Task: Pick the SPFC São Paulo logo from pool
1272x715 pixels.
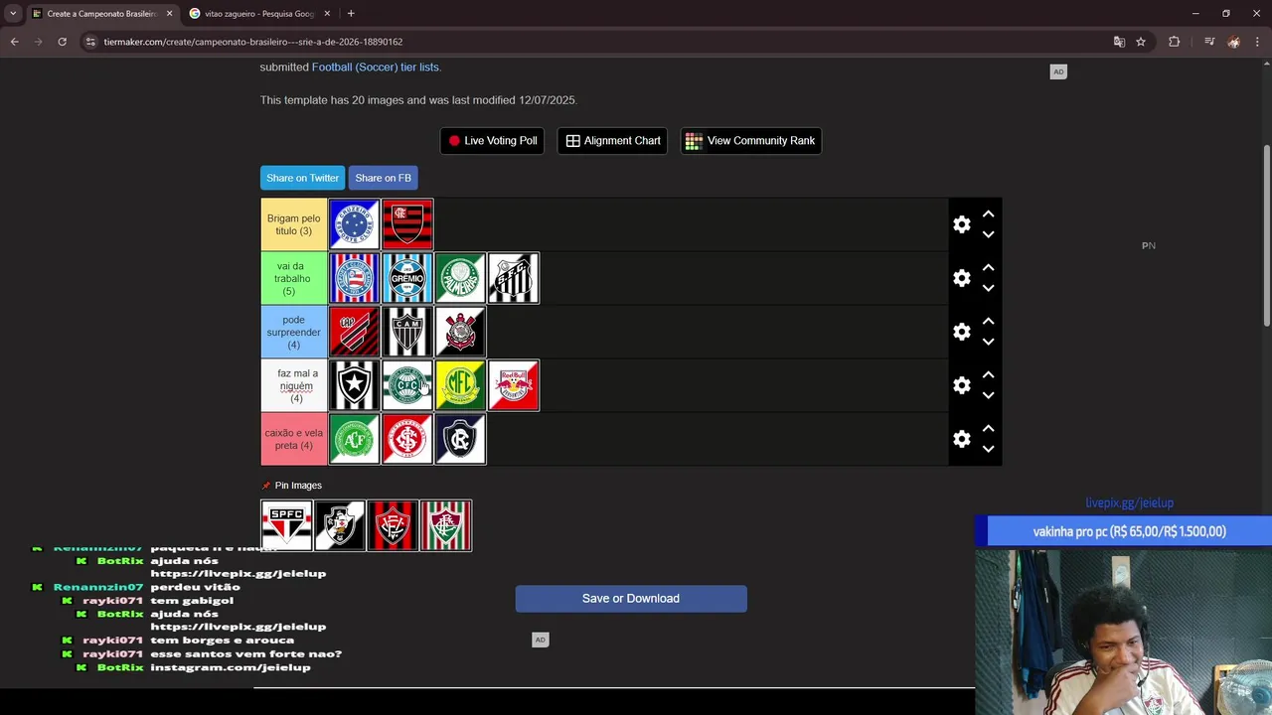Action: pyautogui.click(x=286, y=525)
